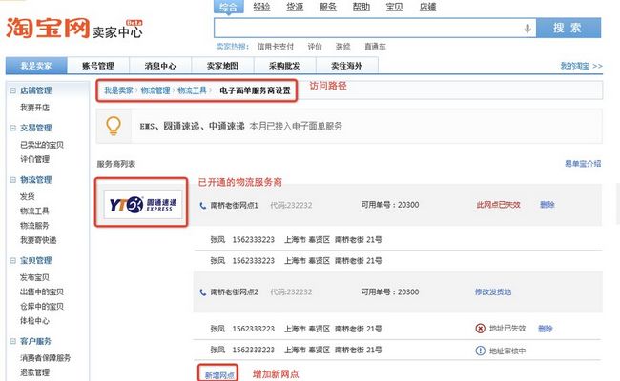Select the 服务 search tab
This screenshot has height=381, width=620.
tap(328, 7)
